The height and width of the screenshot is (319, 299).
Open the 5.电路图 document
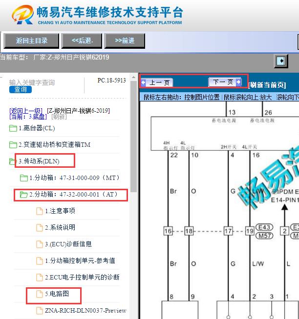57,294
